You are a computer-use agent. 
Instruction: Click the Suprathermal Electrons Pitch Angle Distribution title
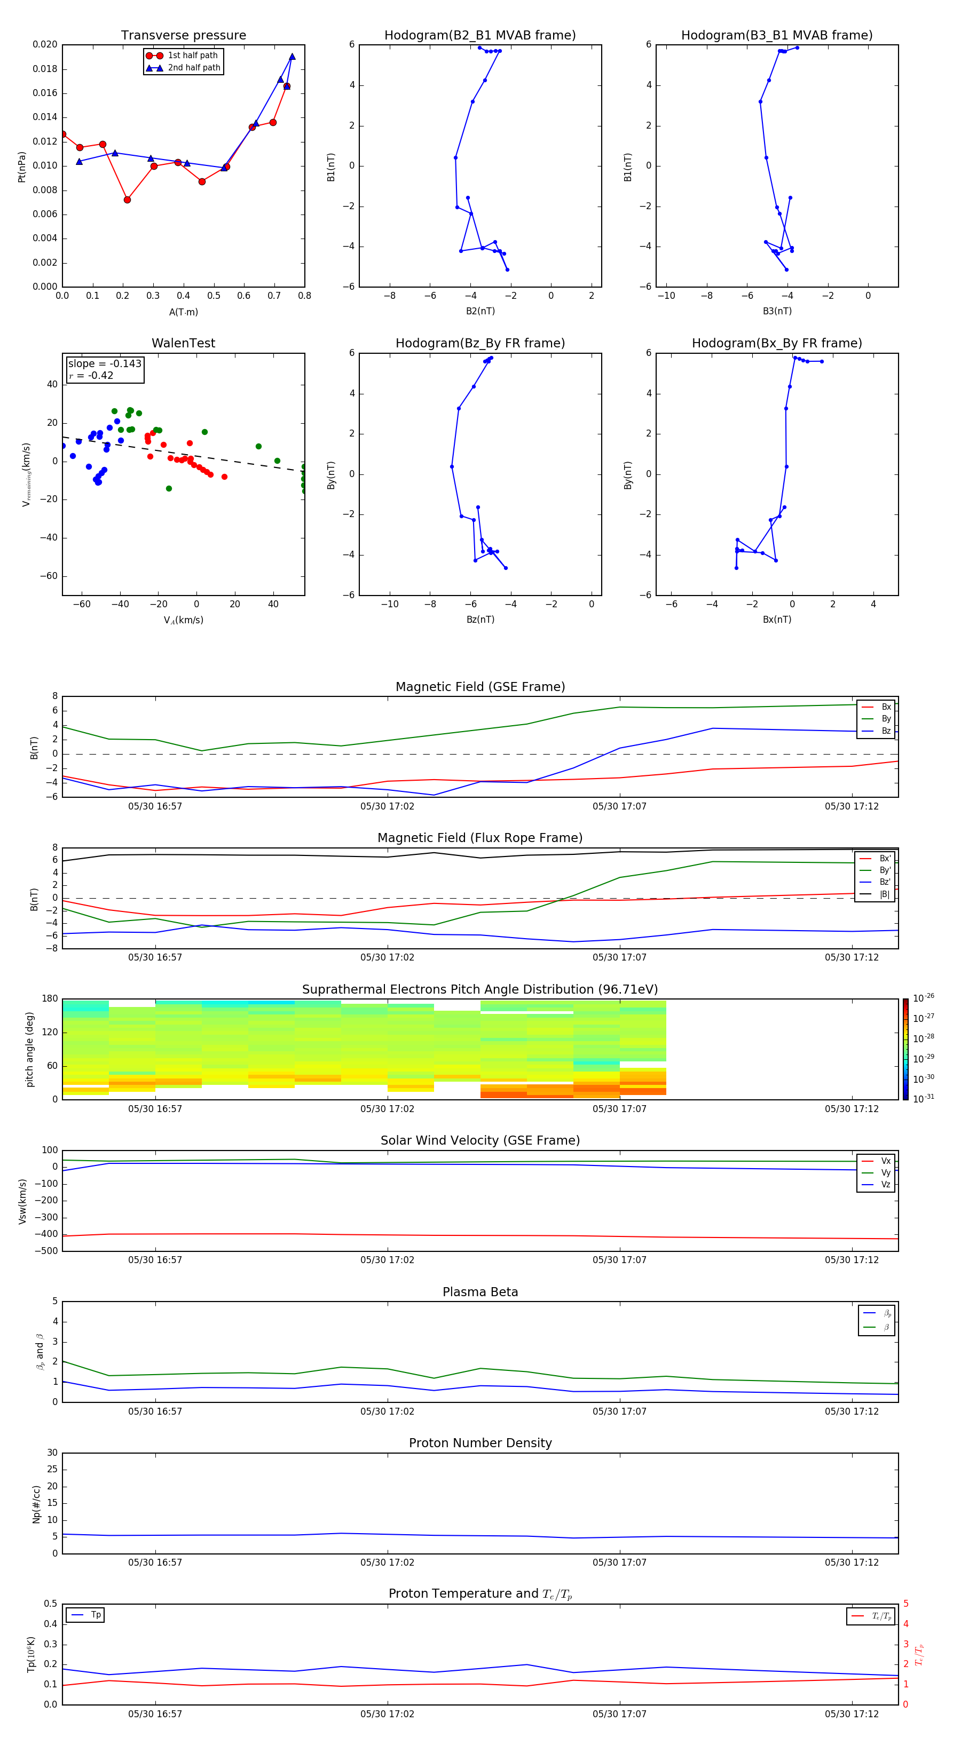480,989
